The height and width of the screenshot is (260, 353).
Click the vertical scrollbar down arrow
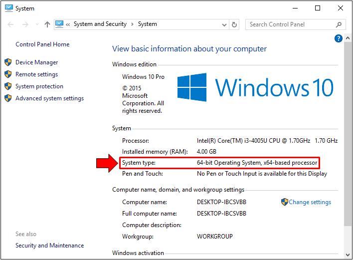coord(348,255)
